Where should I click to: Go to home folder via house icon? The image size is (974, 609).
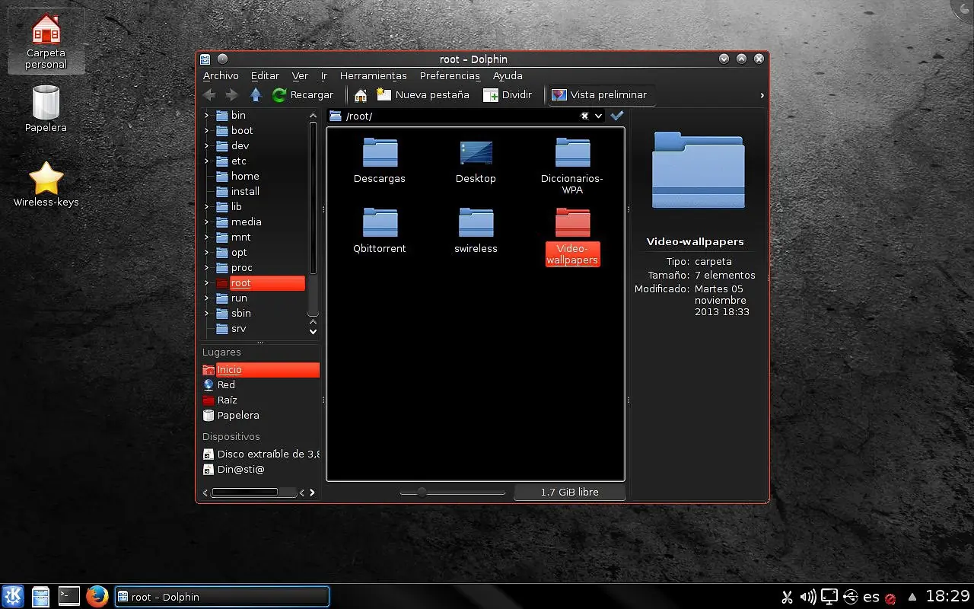tap(361, 95)
